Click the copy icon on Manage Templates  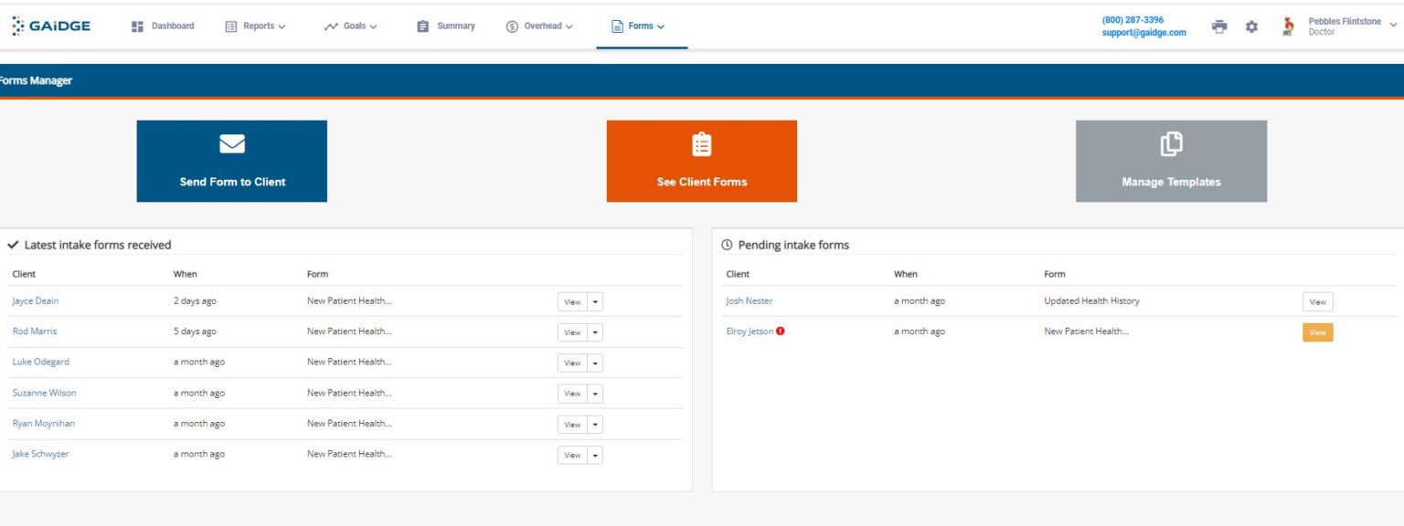point(1171,144)
